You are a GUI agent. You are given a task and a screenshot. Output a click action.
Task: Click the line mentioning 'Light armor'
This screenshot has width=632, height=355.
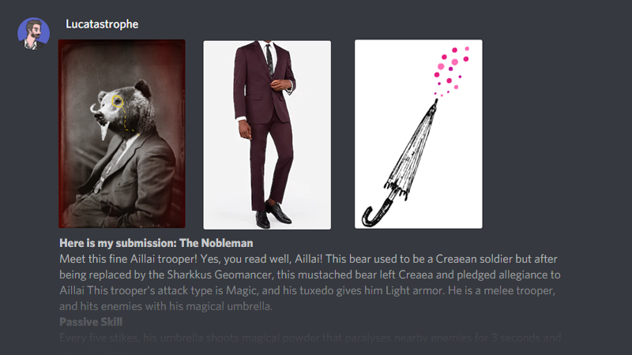(x=307, y=290)
